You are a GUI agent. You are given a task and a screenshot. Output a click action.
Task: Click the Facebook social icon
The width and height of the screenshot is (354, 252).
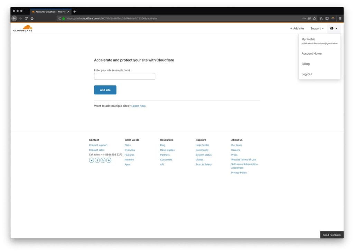click(x=97, y=160)
